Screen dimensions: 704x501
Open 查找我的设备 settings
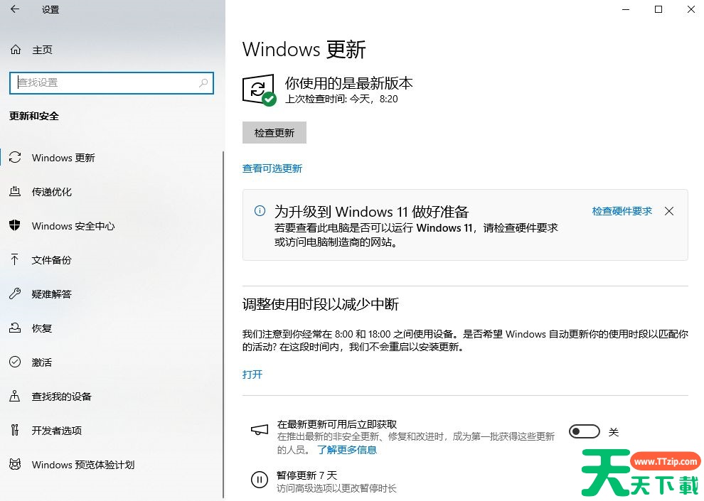point(61,397)
